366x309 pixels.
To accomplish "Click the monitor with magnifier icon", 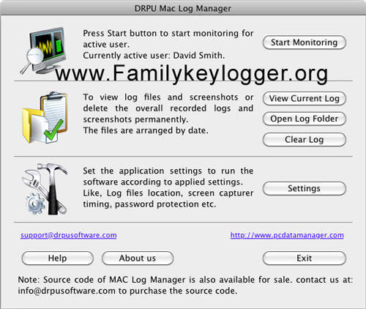I will [x=43, y=51].
